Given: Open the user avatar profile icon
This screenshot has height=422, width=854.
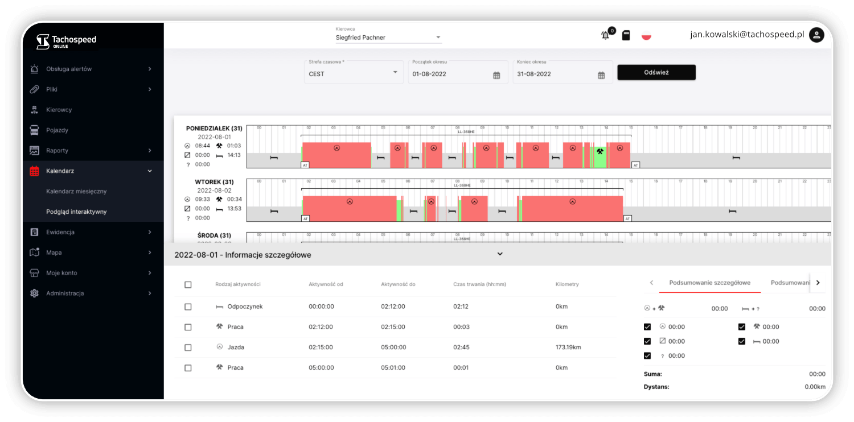Looking at the screenshot, I should [x=816, y=35].
